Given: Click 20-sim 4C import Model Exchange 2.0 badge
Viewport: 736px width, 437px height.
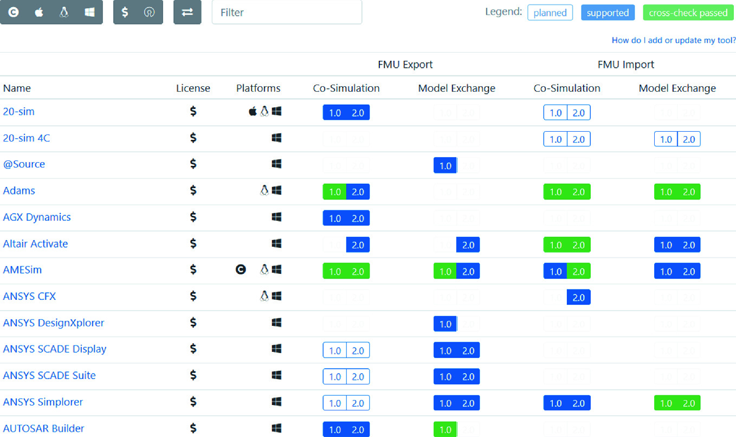Looking at the screenshot, I should (689, 139).
